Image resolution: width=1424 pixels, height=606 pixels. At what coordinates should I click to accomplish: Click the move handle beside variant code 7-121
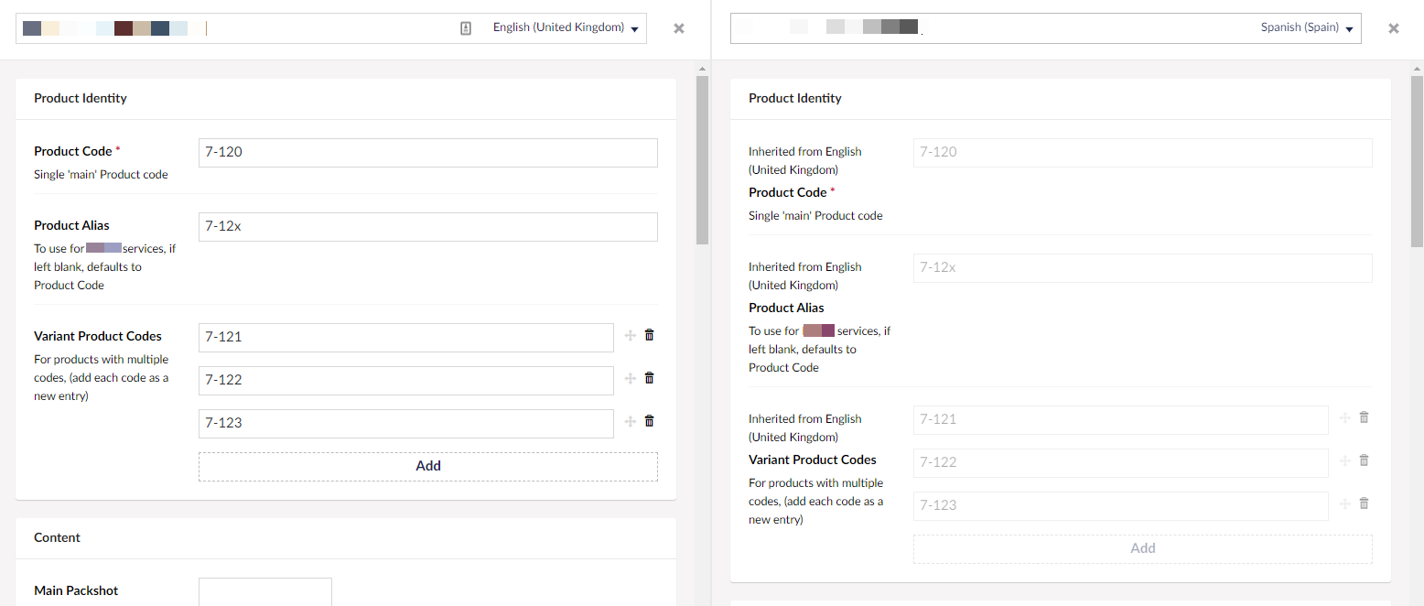pos(631,335)
